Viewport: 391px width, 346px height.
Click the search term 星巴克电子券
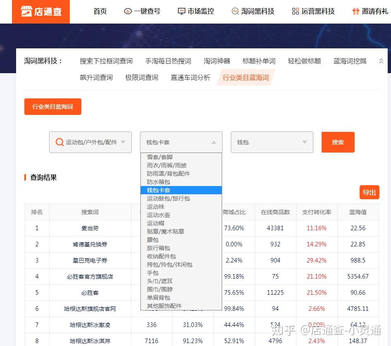point(90,260)
